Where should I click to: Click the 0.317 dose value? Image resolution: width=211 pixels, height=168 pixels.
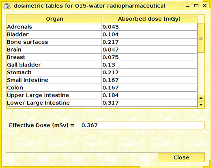150,103
